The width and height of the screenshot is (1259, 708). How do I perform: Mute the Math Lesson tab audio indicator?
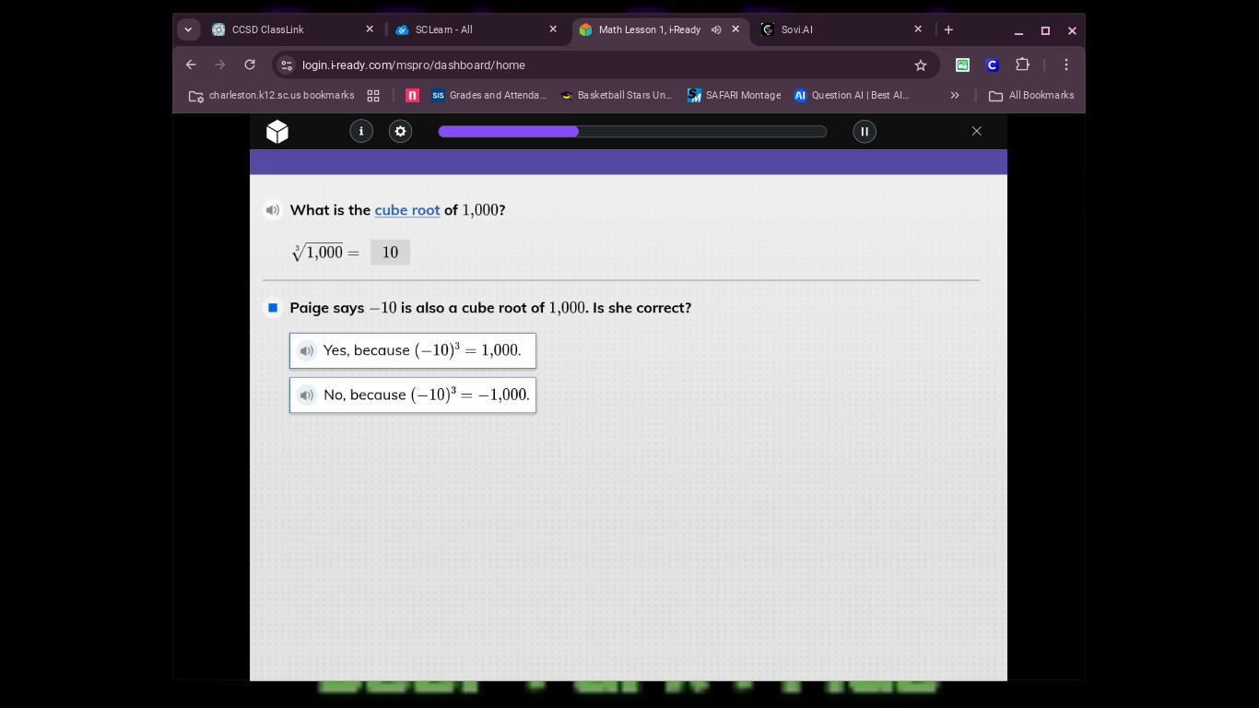[x=716, y=29]
